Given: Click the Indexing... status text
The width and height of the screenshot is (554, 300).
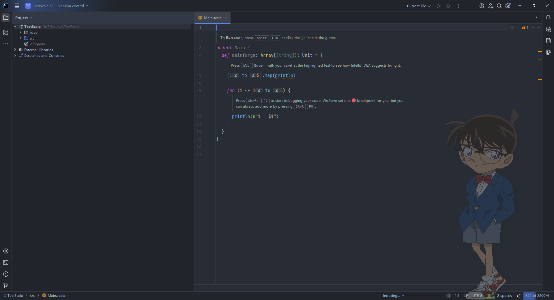Looking at the screenshot, I should (x=391, y=296).
